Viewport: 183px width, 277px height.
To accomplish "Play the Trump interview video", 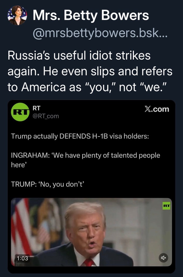I will pyautogui.click(x=91, y=232).
